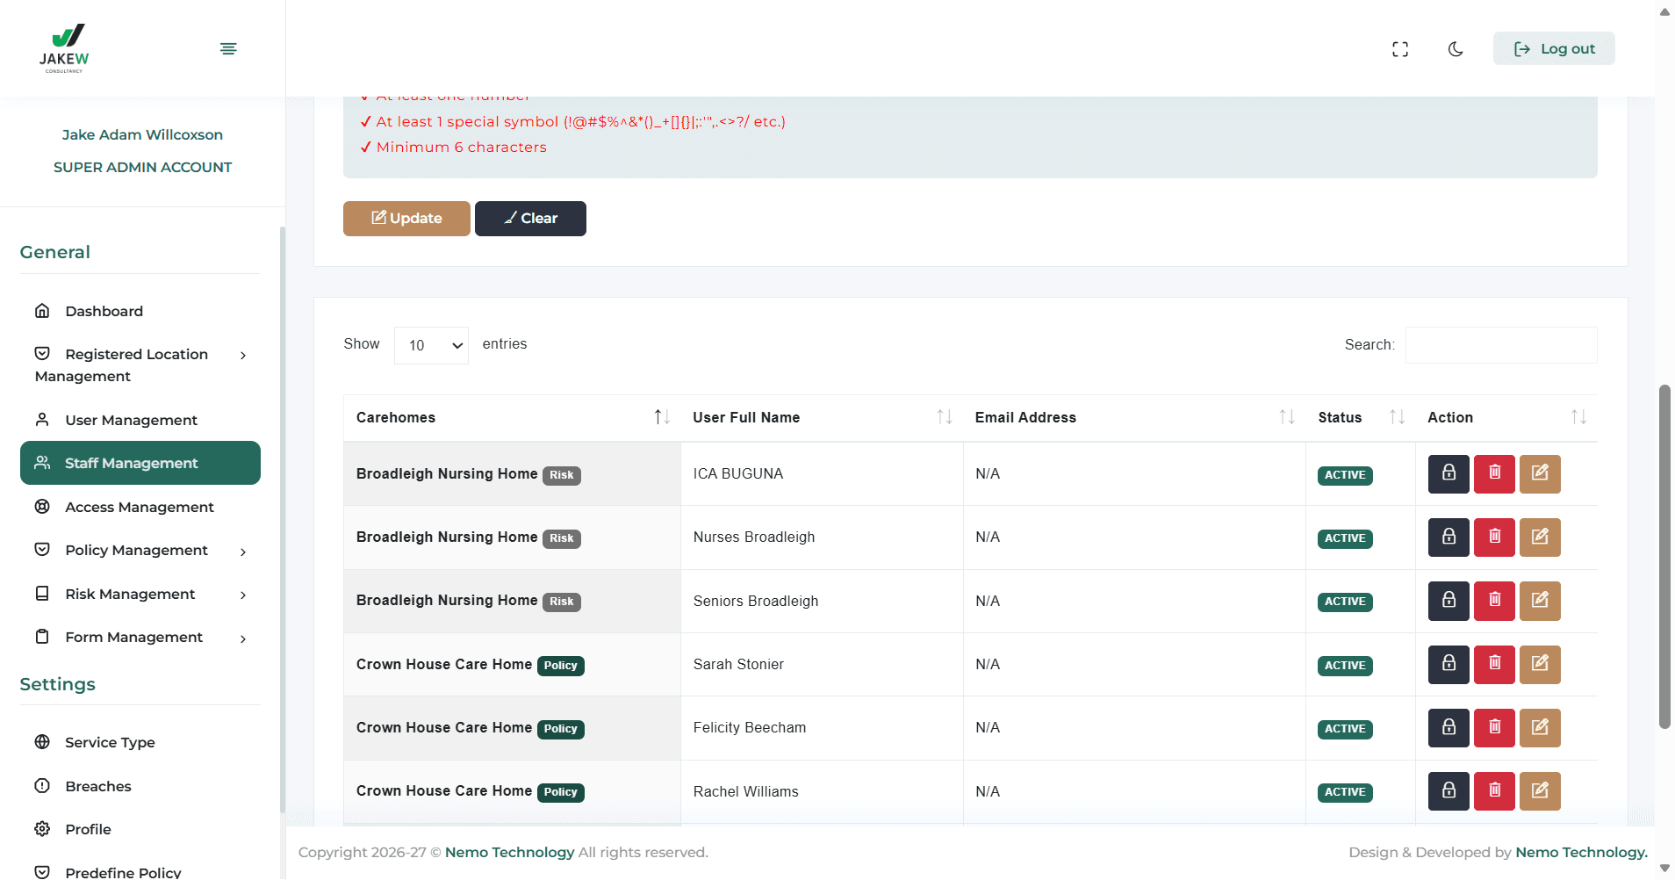Click Felicity Beecham name cell
Viewport: 1675px width, 880px height.
point(822,728)
